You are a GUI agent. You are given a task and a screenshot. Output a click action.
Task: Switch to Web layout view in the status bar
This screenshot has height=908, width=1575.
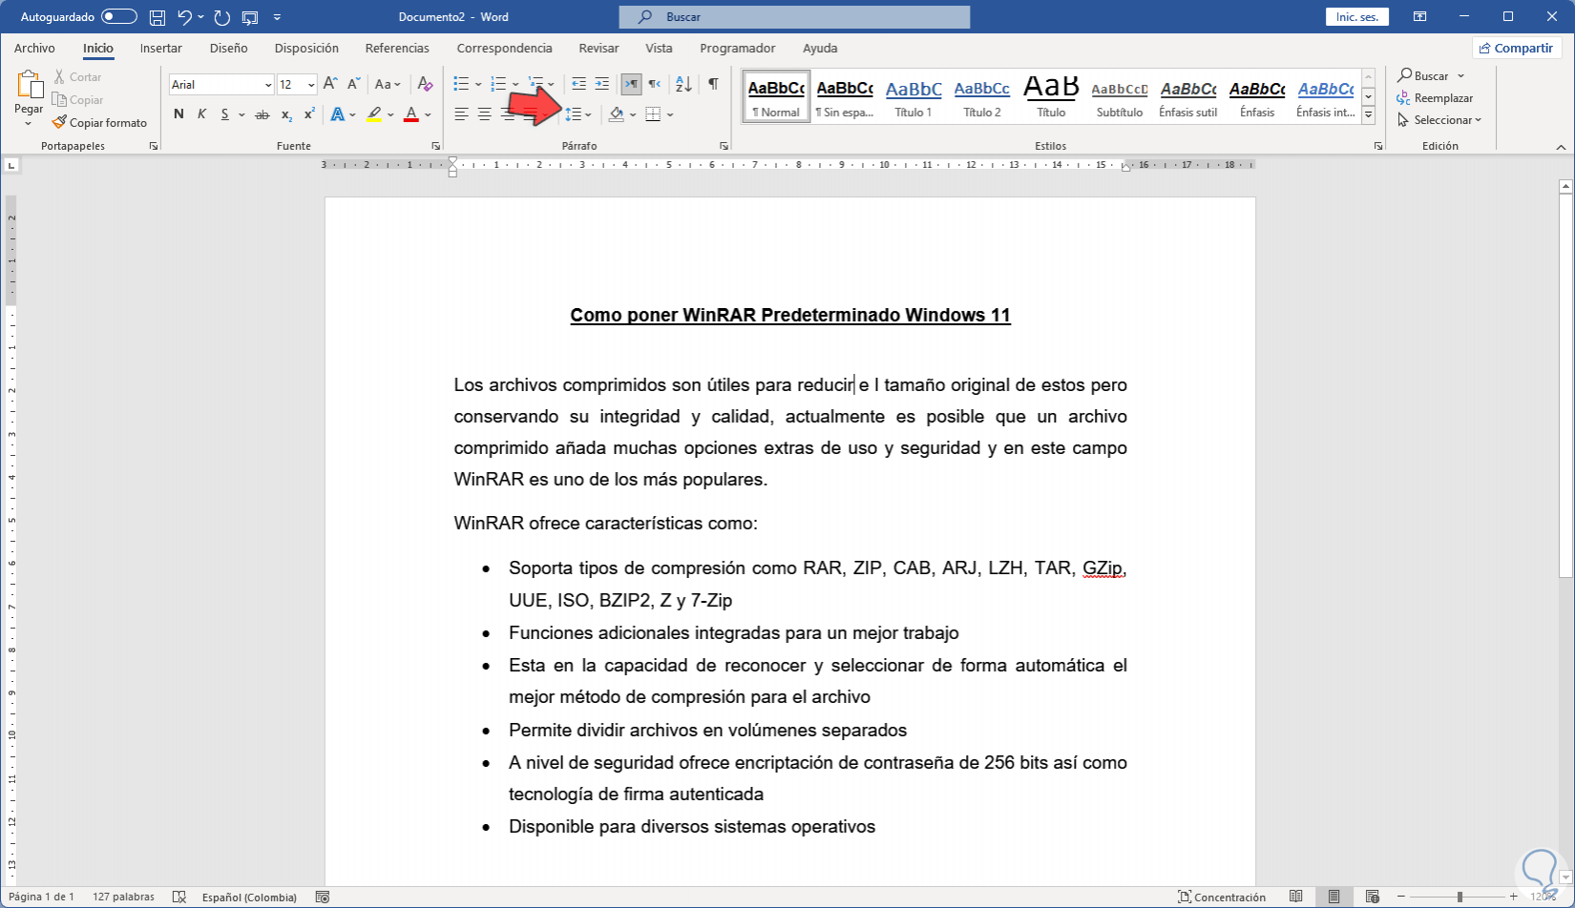[x=1372, y=897]
